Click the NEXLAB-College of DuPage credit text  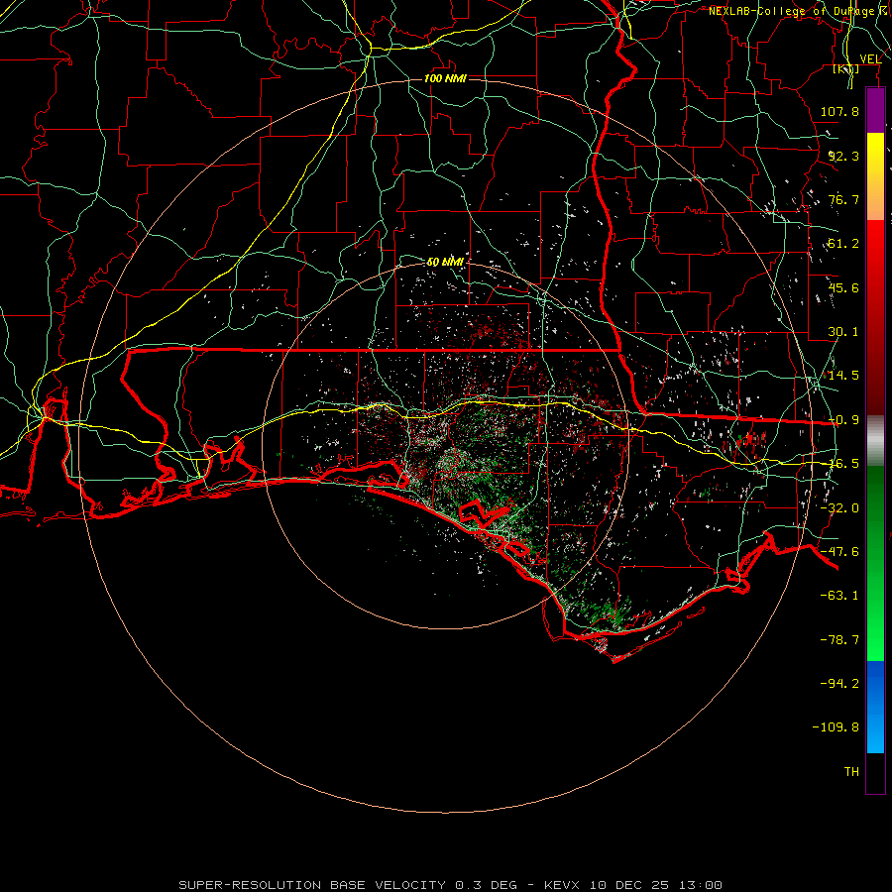coord(799,11)
